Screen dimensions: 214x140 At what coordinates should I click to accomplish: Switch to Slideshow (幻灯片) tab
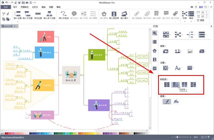pyautogui.click(x=35, y=7)
